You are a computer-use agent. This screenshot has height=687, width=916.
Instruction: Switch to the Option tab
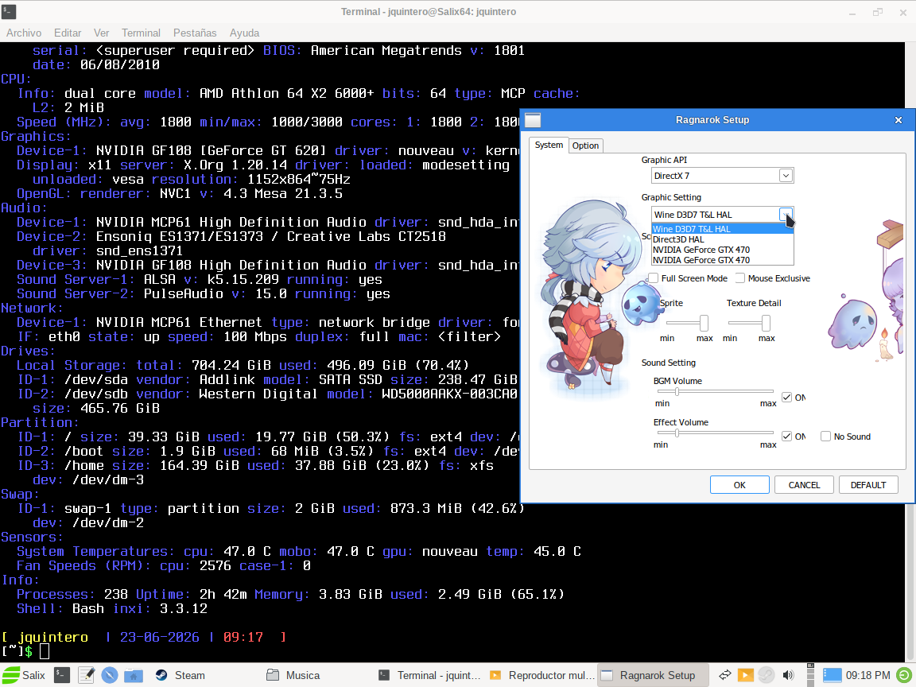[585, 146]
